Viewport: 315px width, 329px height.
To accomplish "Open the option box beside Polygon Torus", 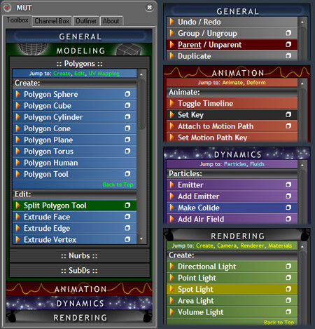I will coord(127,151).
